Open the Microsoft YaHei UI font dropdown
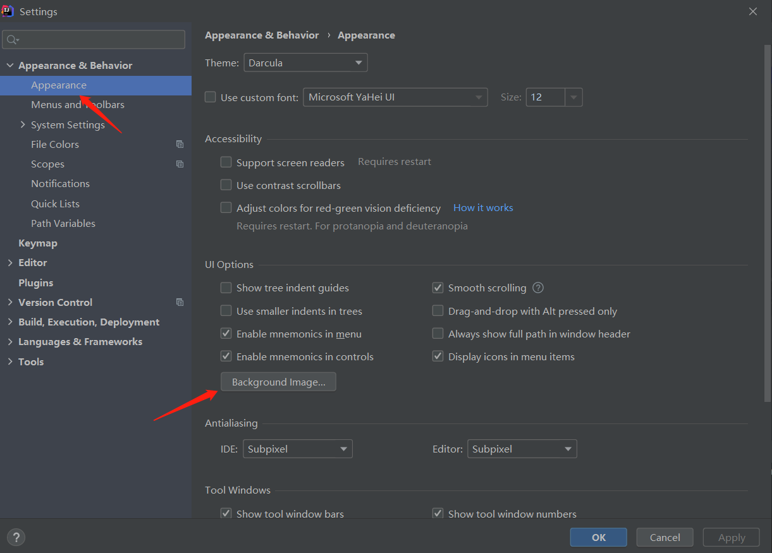Image resolution: width=772 pixels, height=553 pixels. (x=395, y=97)
